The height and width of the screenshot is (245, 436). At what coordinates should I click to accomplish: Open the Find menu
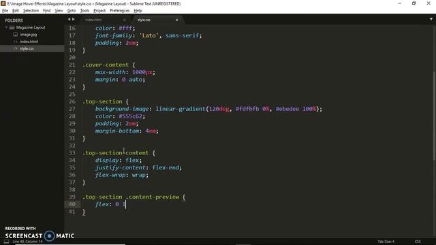47,11
